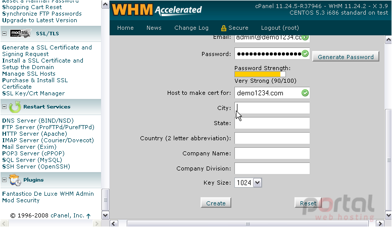Click the green checkmark beside Password field
392x227 pixels.
305,53
